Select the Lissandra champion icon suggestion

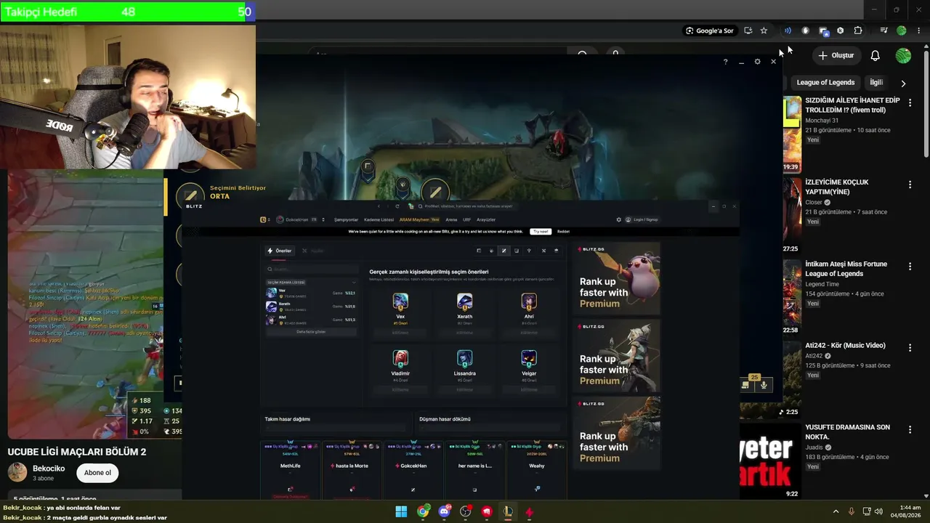(465, 358)
